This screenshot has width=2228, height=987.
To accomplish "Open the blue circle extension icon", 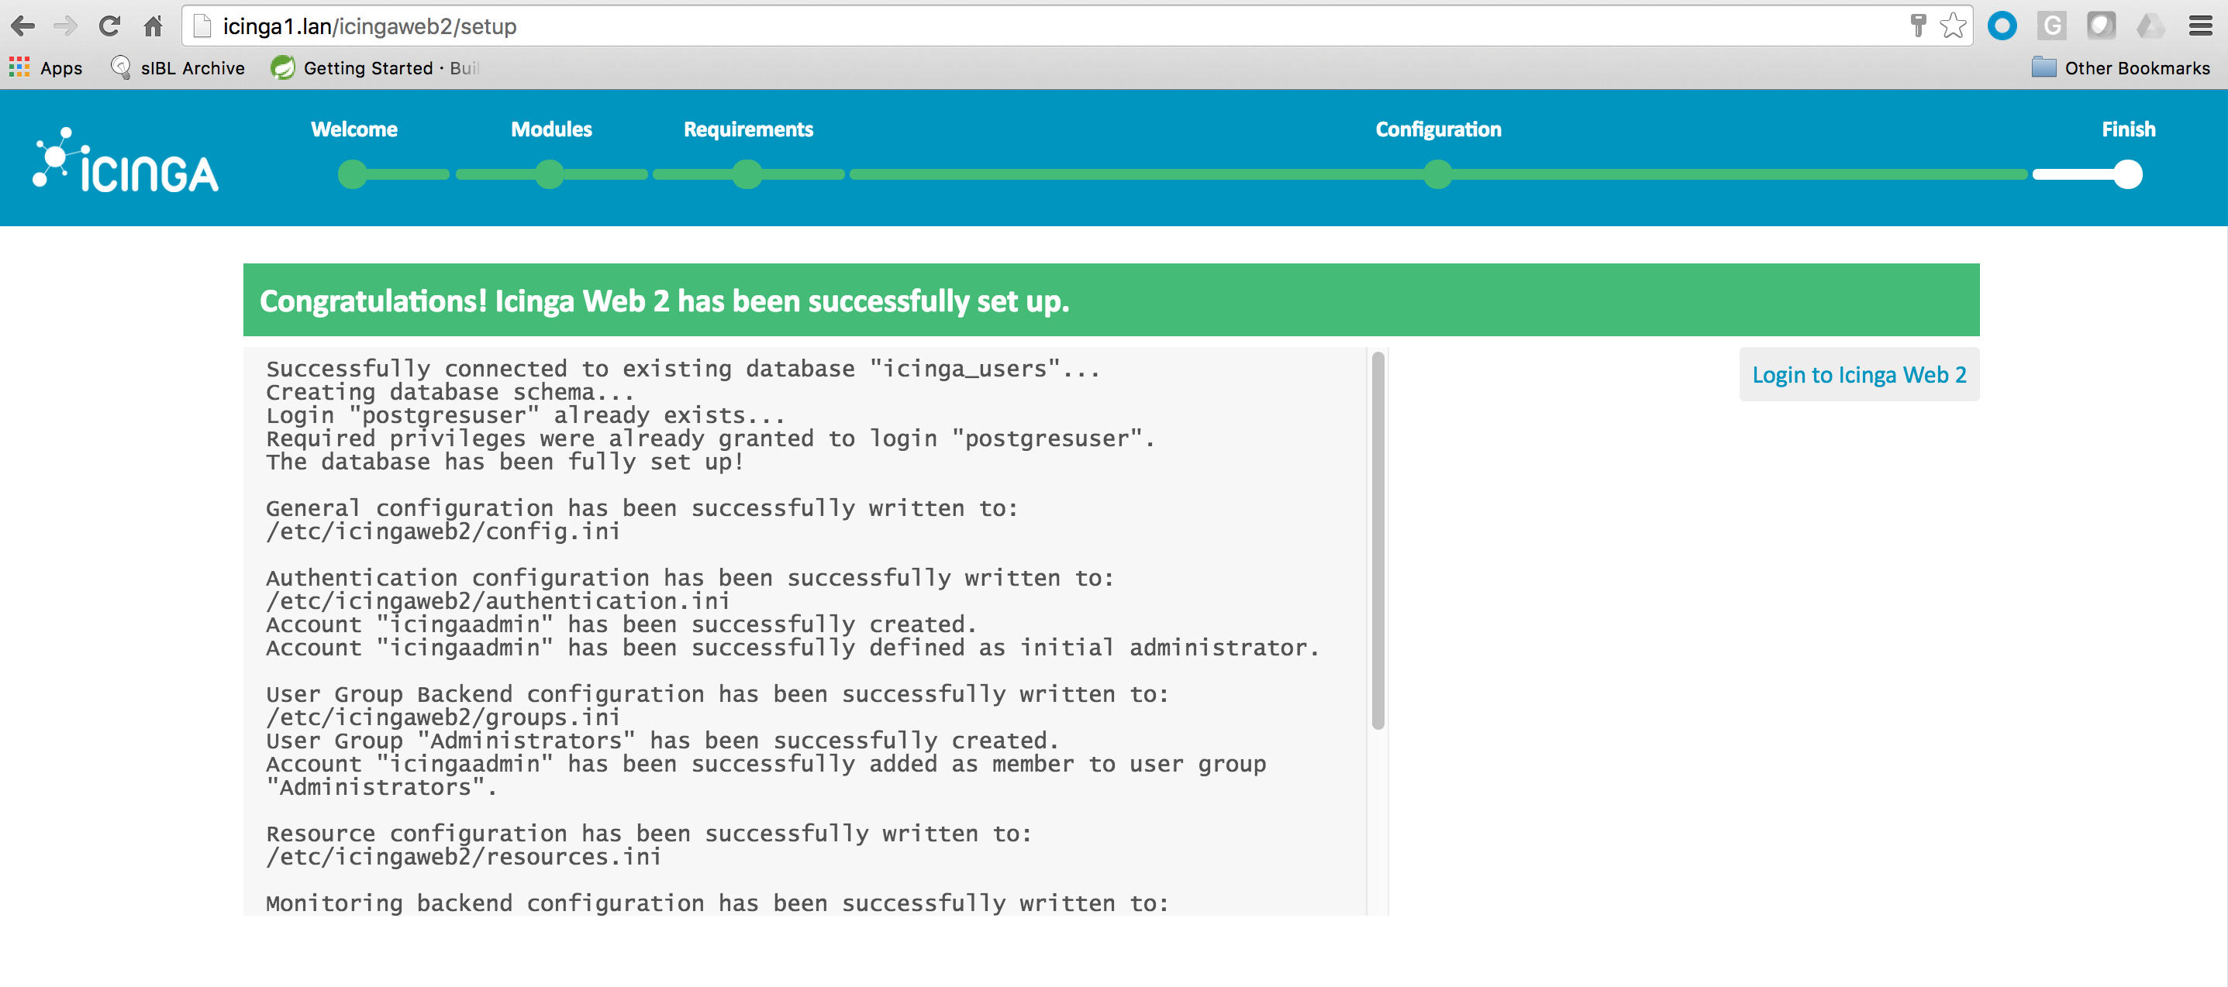I will point(2002,26).
